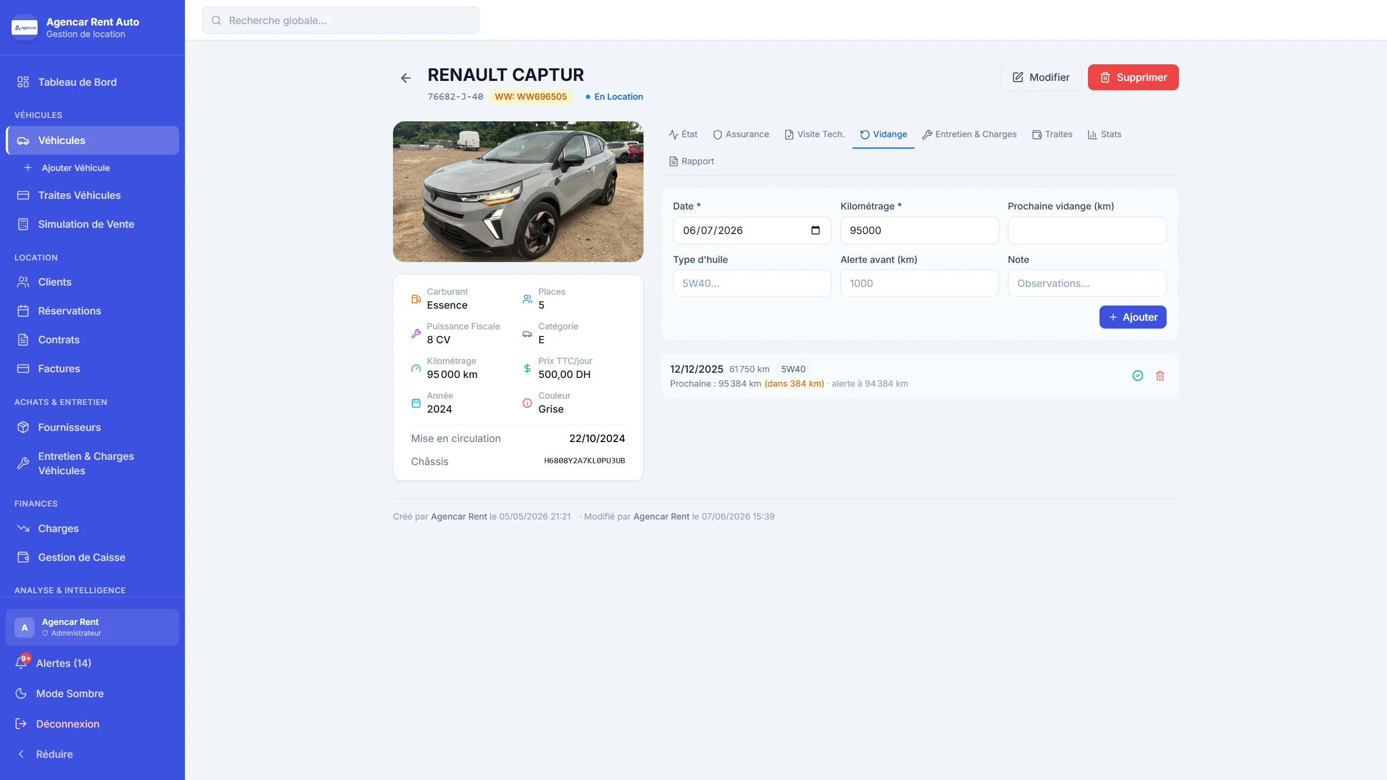The height and width of the screenshot is (780, 1387).
Task: Click the Tableau de Bord grid icon
Action: (23, 82)
